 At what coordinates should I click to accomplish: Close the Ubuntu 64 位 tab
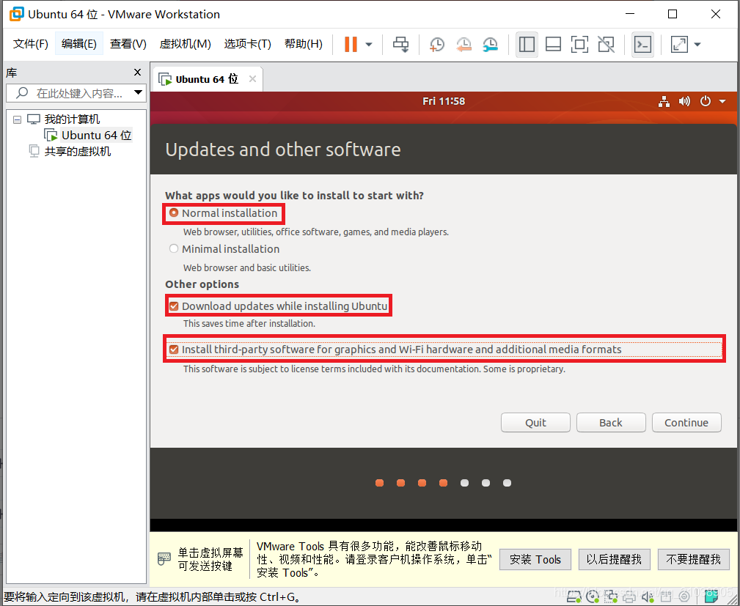coord(252,78)
